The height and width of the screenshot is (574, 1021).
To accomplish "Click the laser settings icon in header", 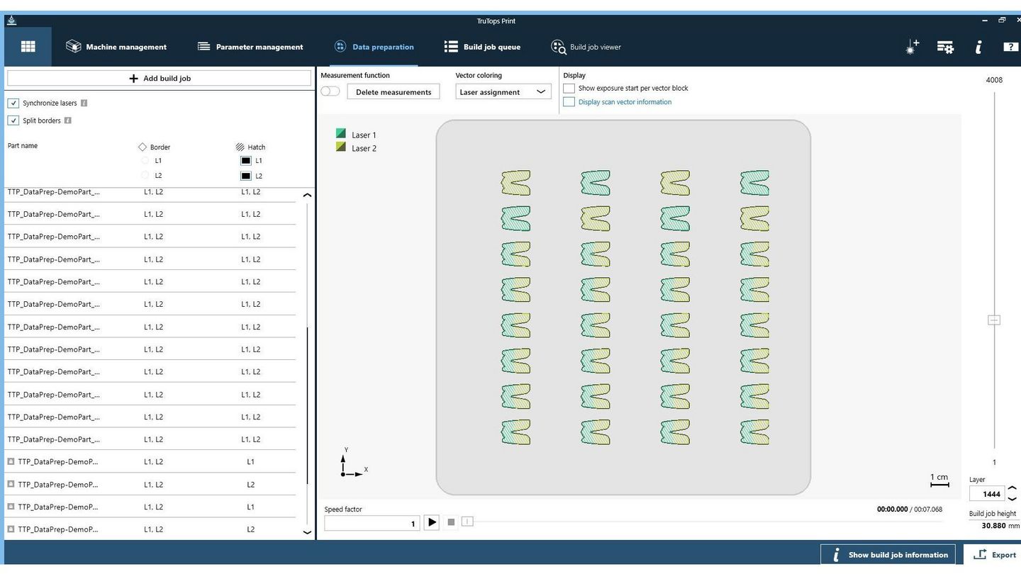I will pos(913,47).
